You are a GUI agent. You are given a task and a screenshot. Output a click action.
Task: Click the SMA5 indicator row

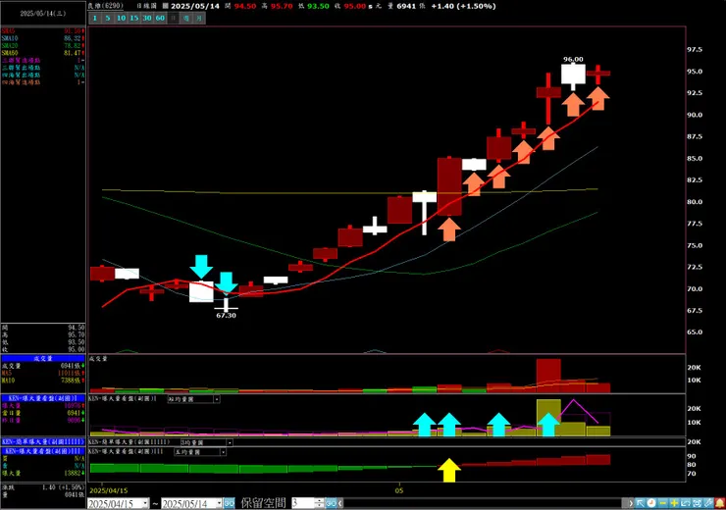click(43, 31)
